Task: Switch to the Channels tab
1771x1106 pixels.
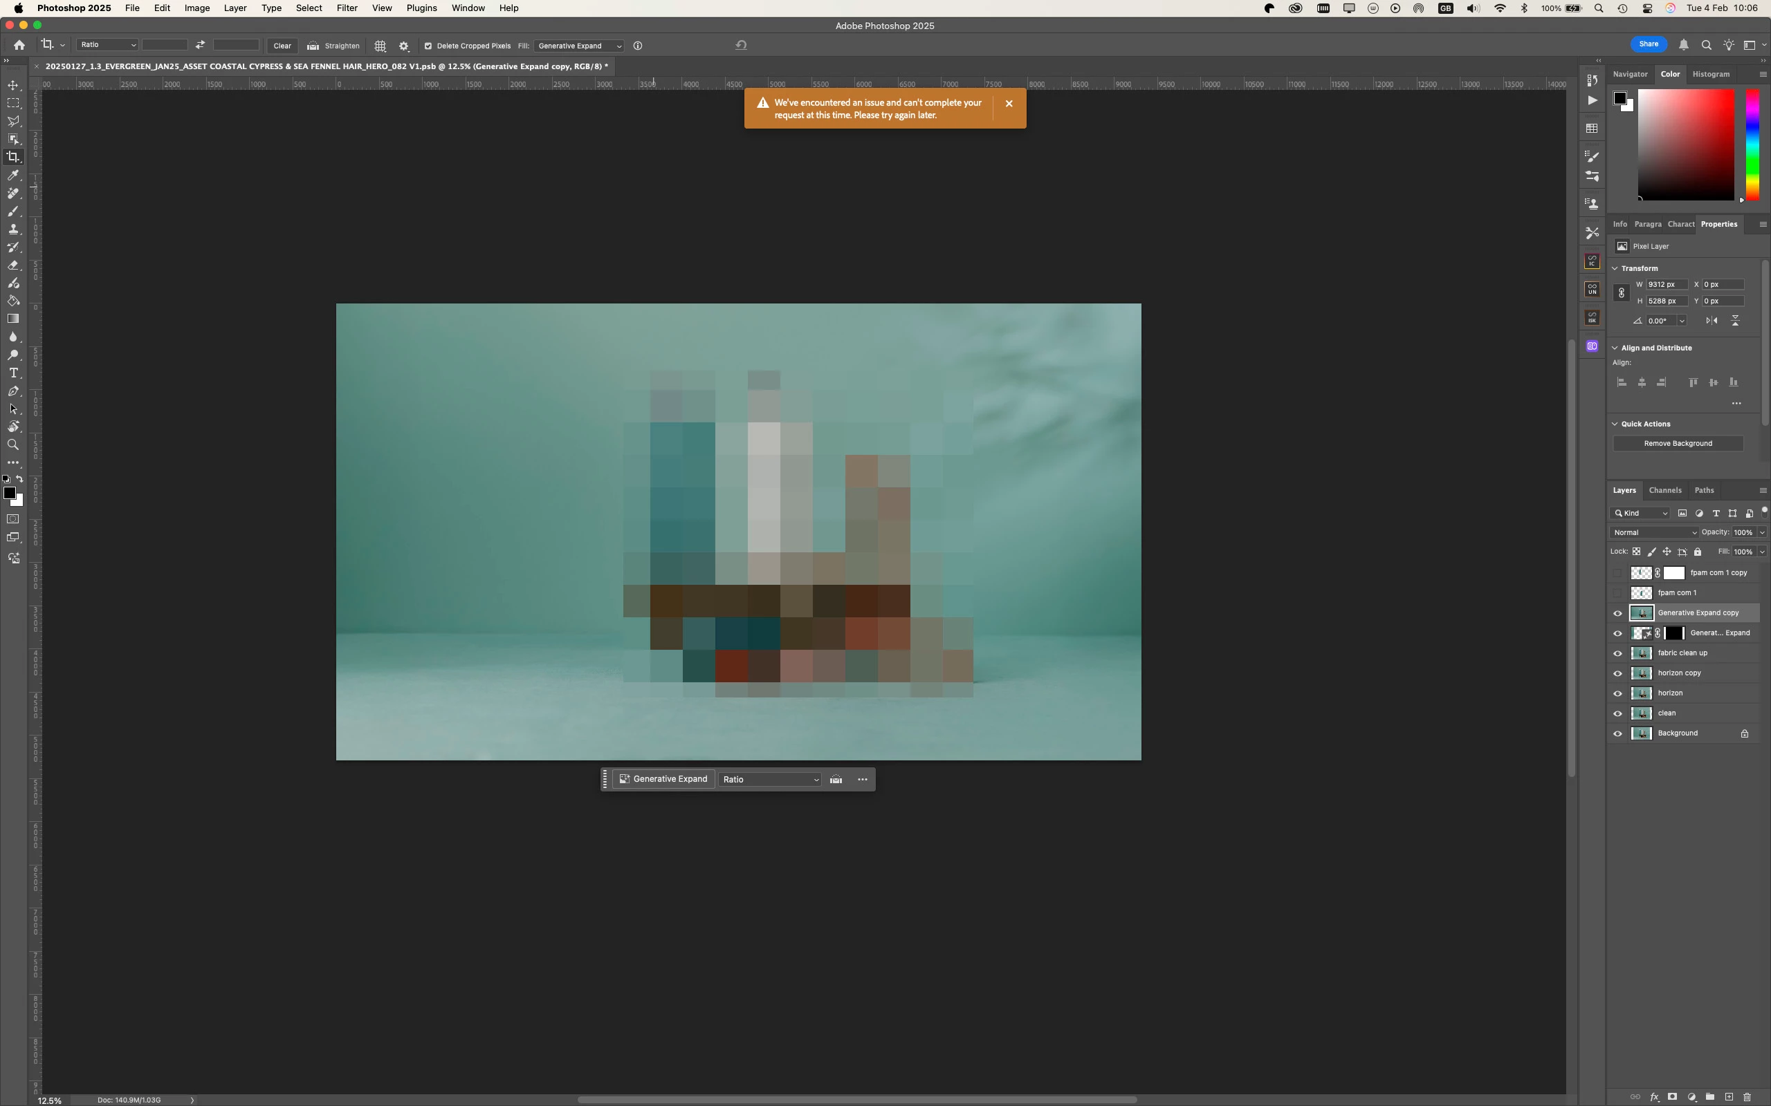Action: pos(1665,490)
